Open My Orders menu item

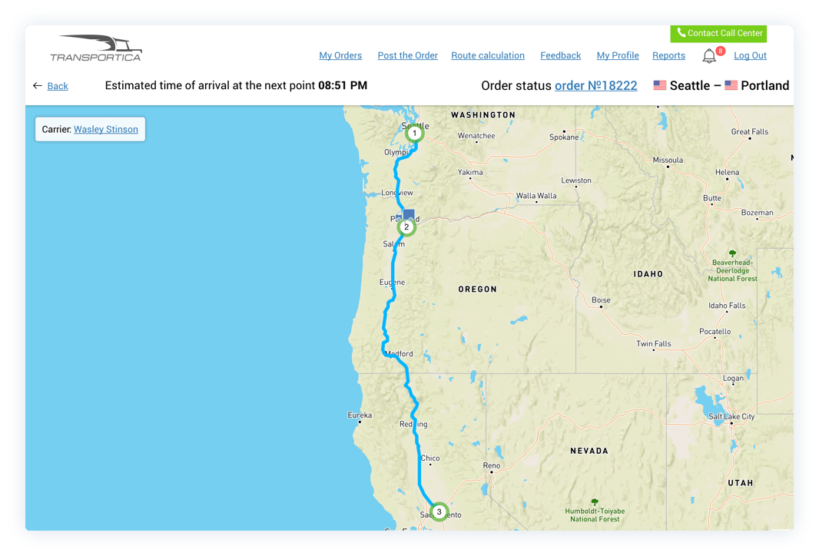(340, 55)
